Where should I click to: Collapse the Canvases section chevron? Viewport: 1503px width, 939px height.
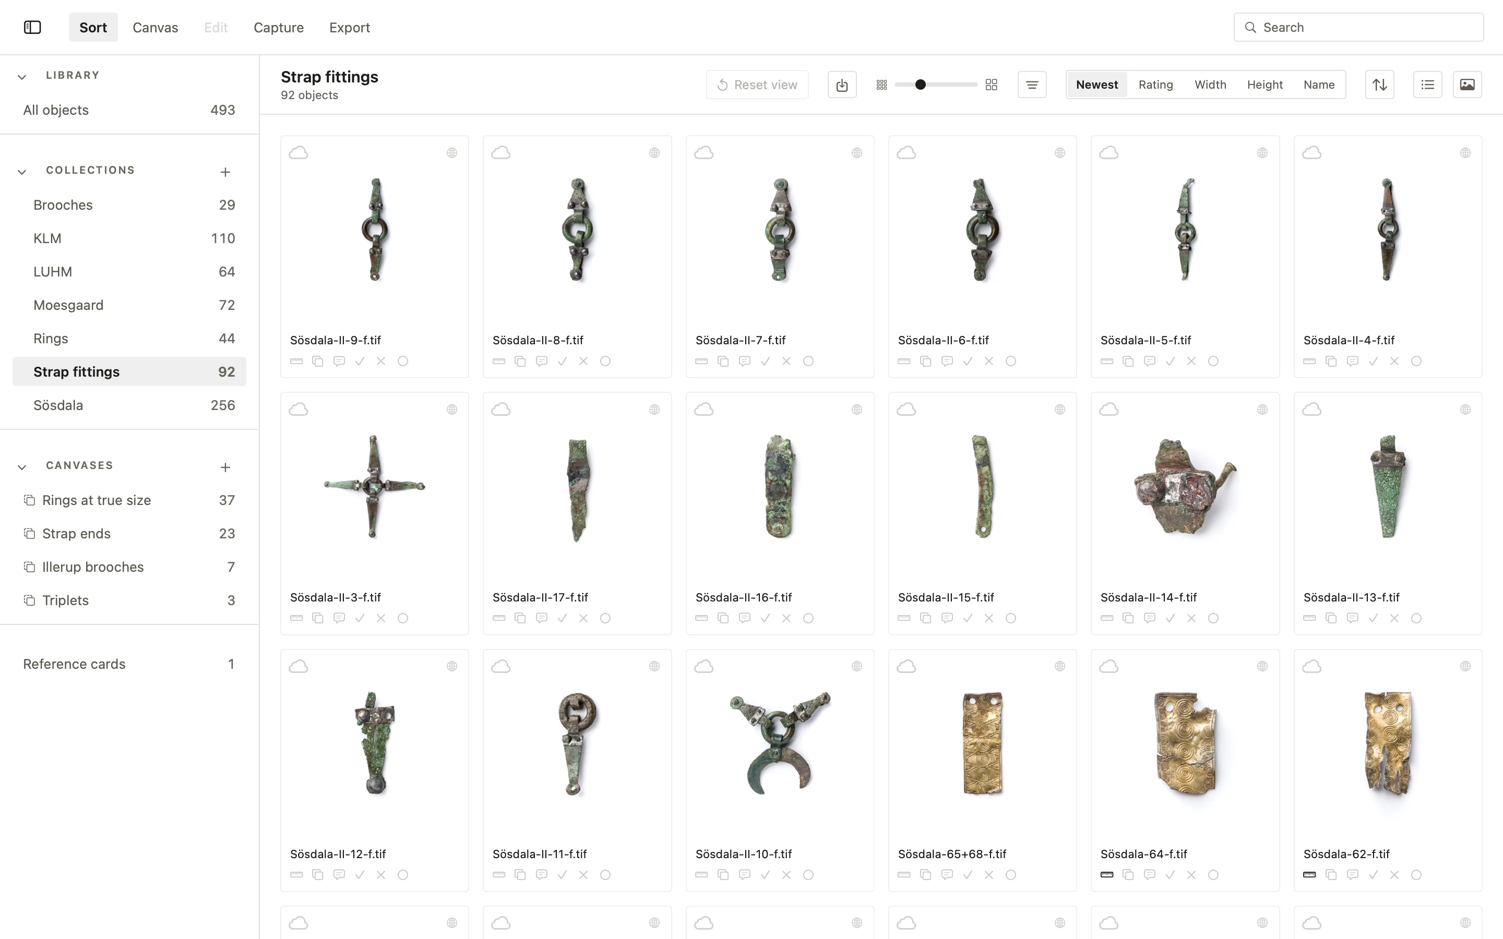[x=22, y=467]
